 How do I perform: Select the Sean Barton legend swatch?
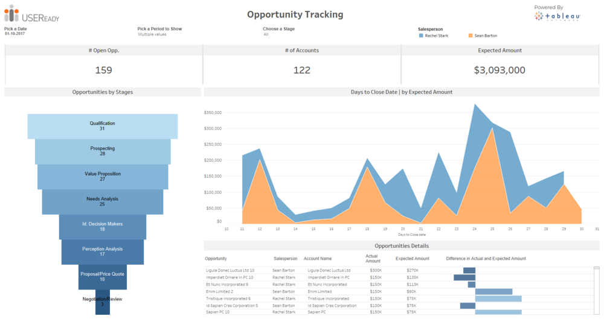tap(471, 36)
